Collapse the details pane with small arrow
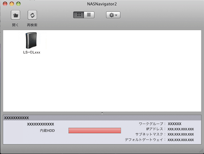This screenshot has height=154, width=204. pyautogui.click(x=102, y=113)
